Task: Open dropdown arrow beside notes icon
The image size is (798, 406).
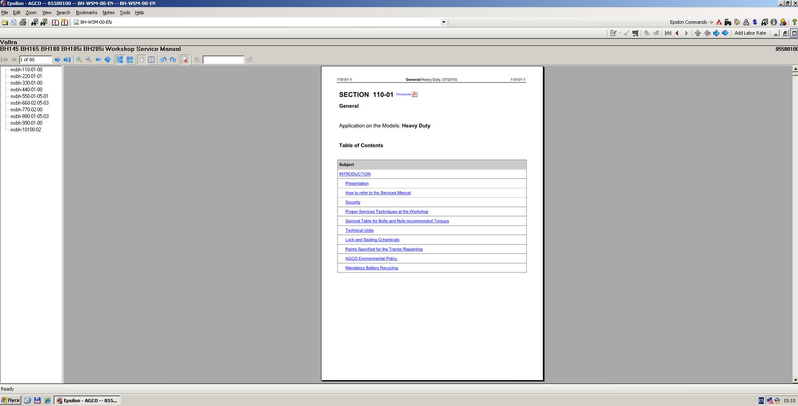Action: click(x=620, y=33)
